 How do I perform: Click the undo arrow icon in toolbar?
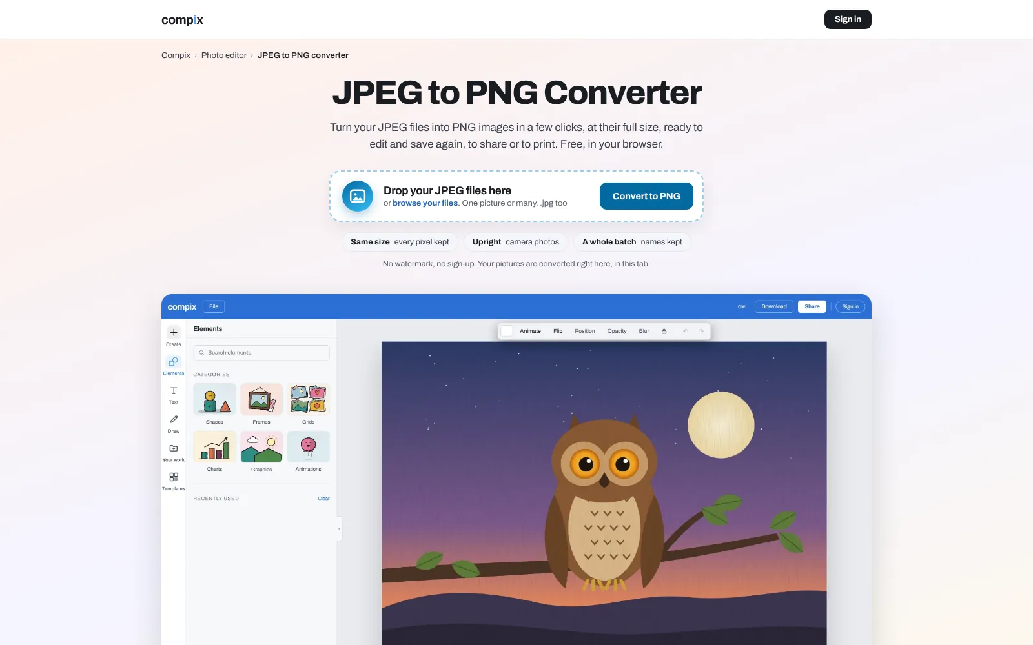[686, 331]
